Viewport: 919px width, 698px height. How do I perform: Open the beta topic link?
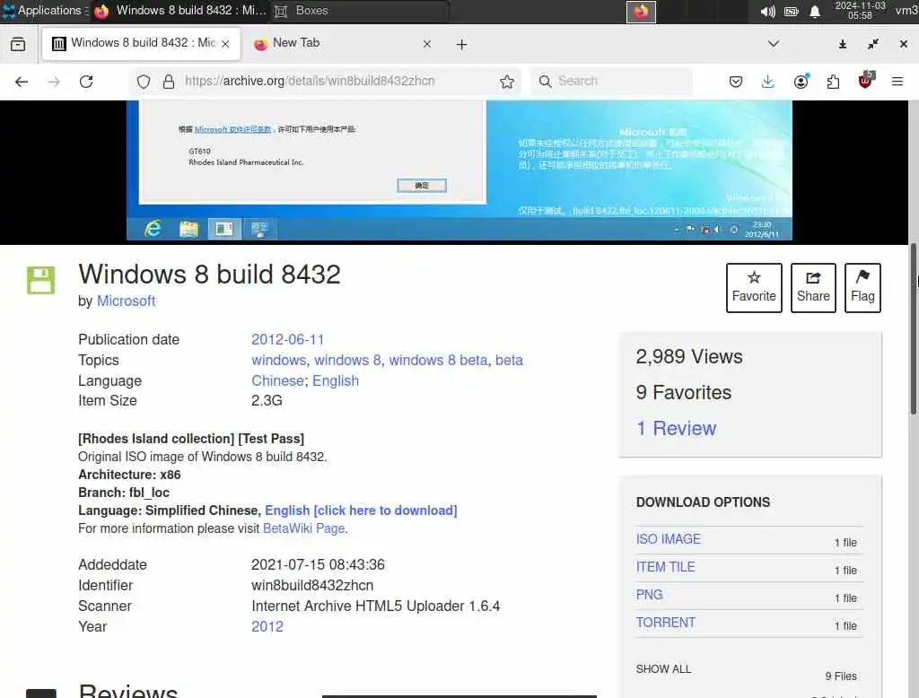coord(509,361)
